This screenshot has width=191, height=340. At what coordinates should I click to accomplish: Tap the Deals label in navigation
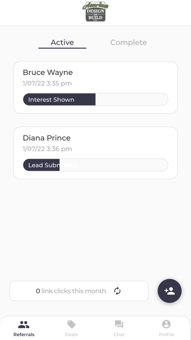[72, 334]
